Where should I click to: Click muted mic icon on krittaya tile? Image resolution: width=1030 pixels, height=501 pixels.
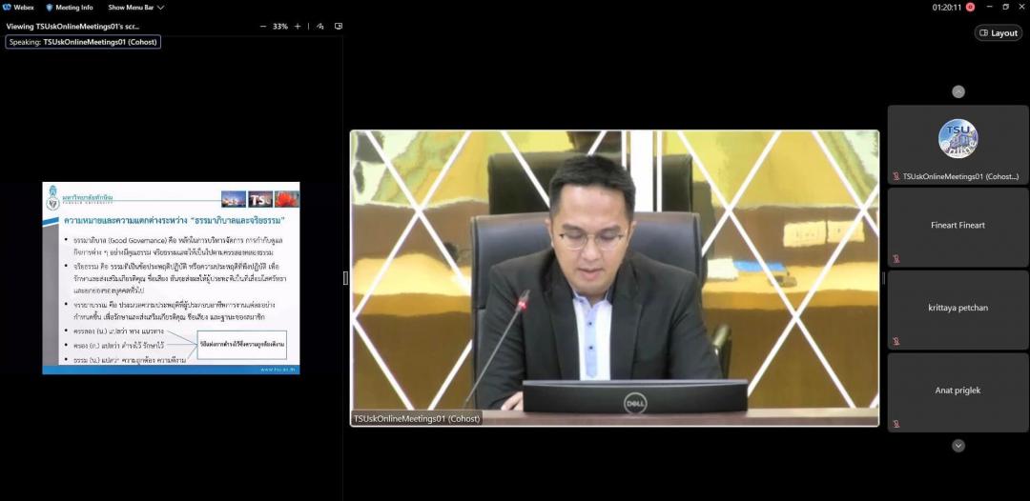tap(896, 341)
